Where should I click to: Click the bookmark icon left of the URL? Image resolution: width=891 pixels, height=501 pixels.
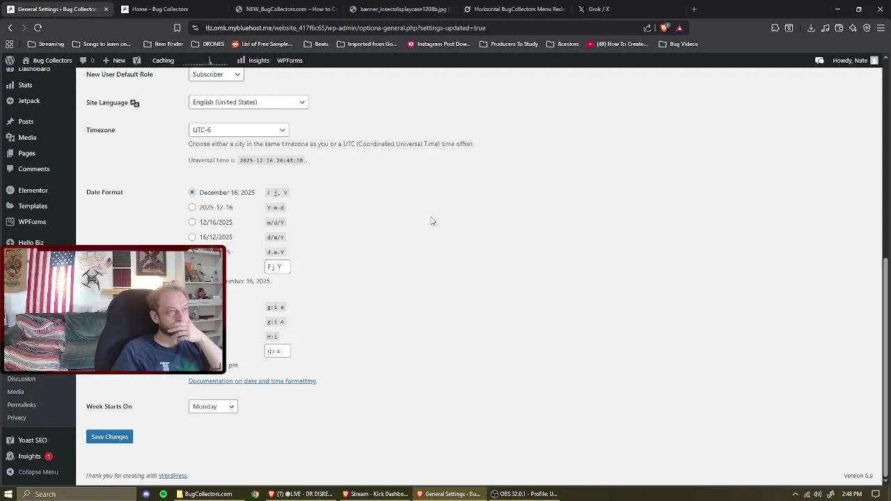click(177, 28)
